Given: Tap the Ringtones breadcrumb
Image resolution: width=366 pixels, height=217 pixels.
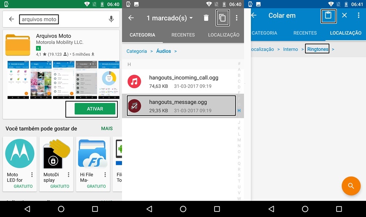Looking at the screenshot, I should (x=318, y=49).
